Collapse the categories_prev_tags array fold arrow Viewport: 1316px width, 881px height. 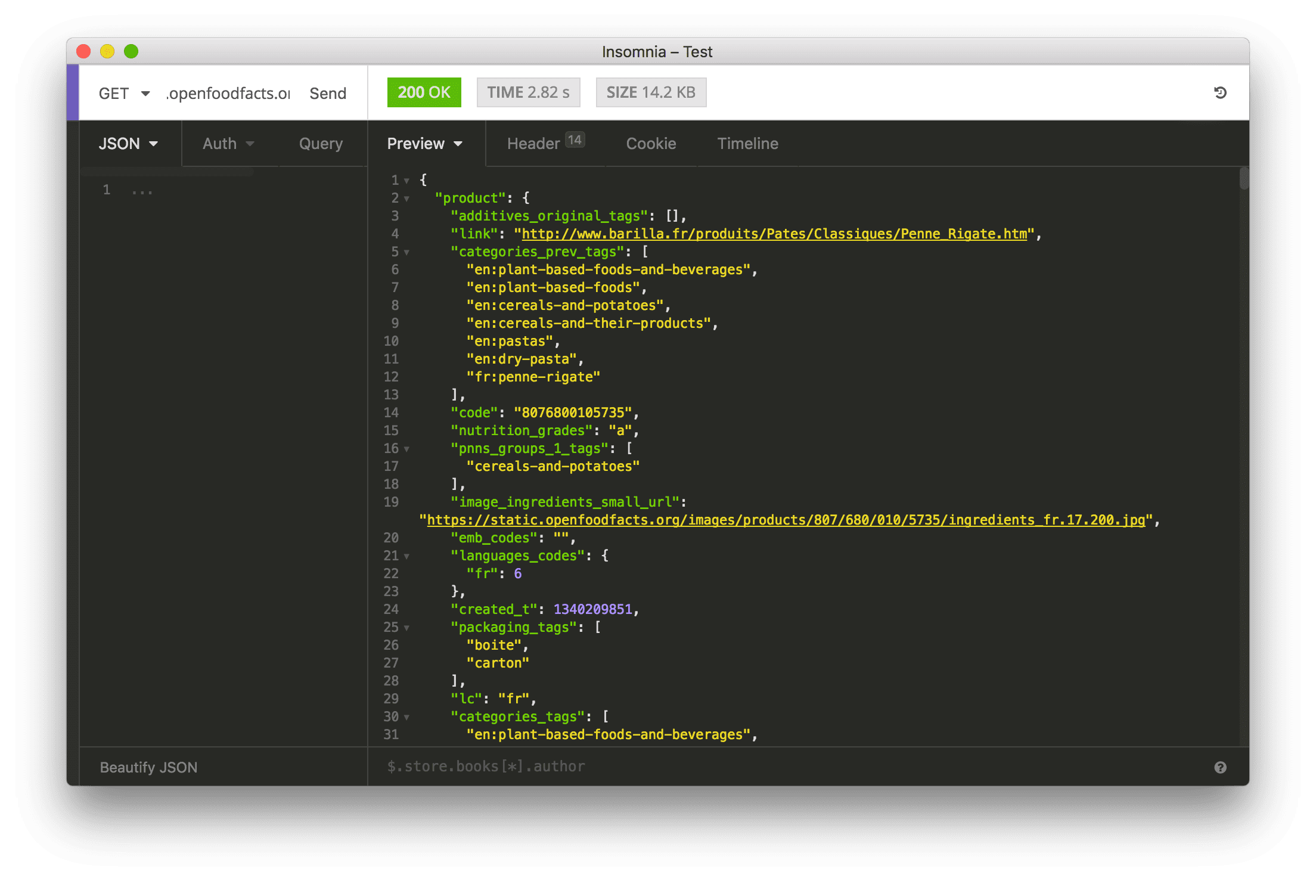click(407, 252)
